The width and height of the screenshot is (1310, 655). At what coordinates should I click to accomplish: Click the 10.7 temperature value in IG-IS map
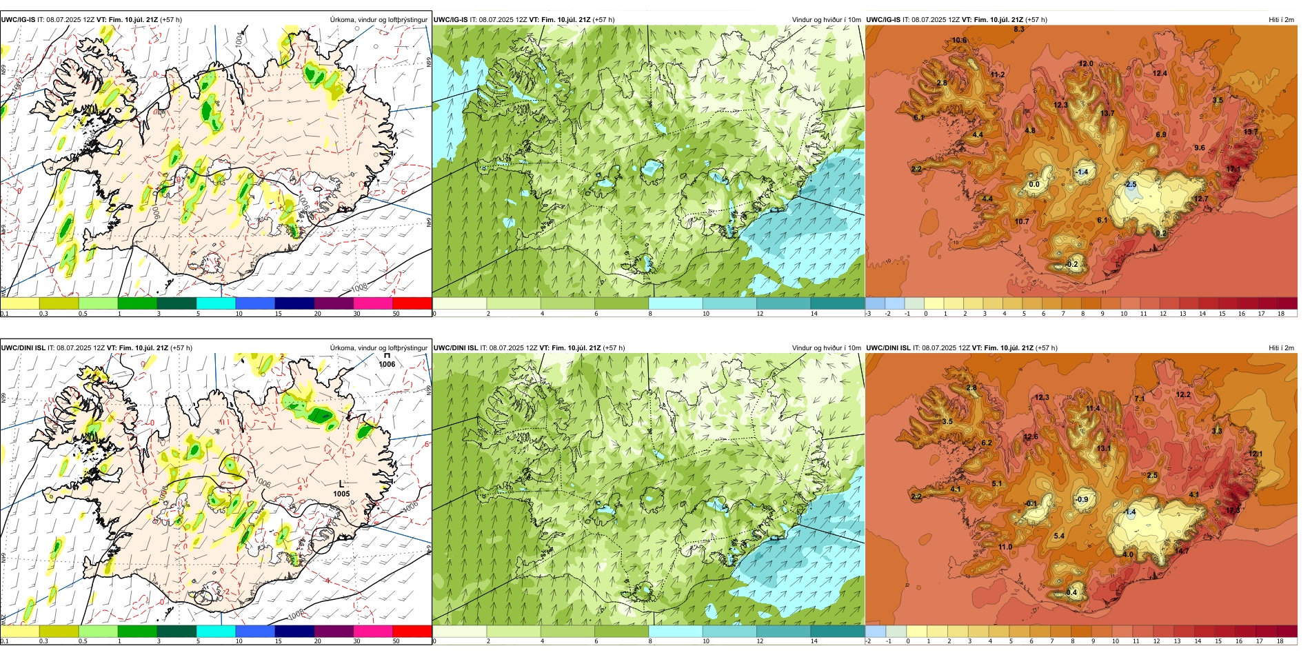pyautogui.click(x=1022, y=221)
